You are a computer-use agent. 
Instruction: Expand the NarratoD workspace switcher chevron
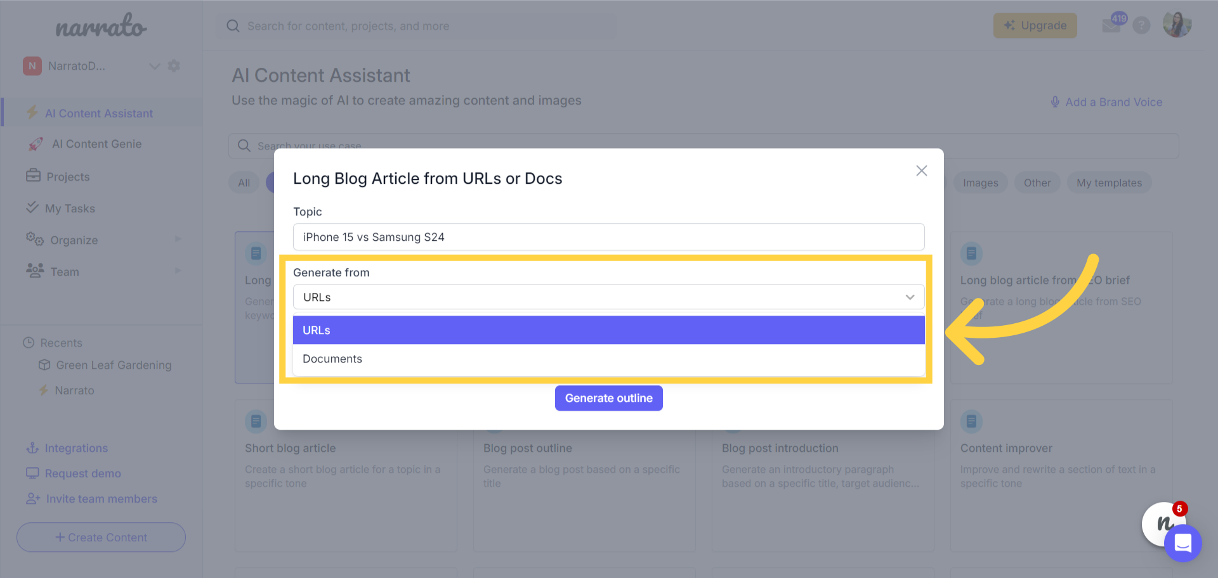(154, 66)
